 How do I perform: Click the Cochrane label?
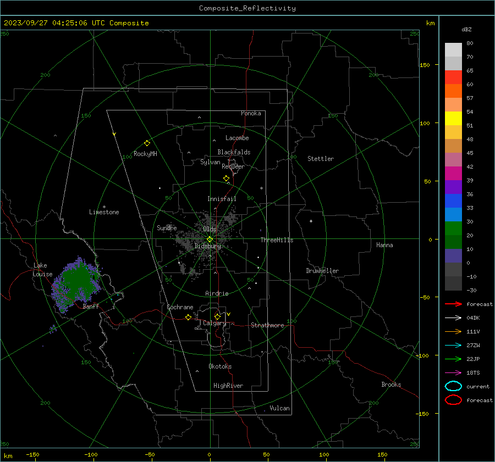click(180, 307)
